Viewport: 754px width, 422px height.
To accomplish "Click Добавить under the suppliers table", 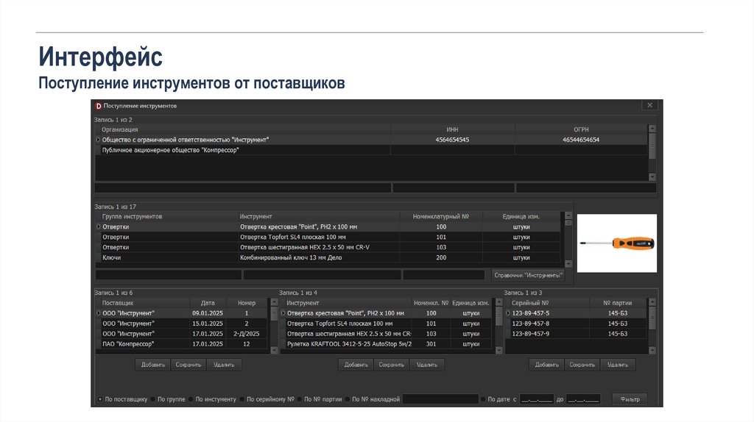I will pos(153,364).
